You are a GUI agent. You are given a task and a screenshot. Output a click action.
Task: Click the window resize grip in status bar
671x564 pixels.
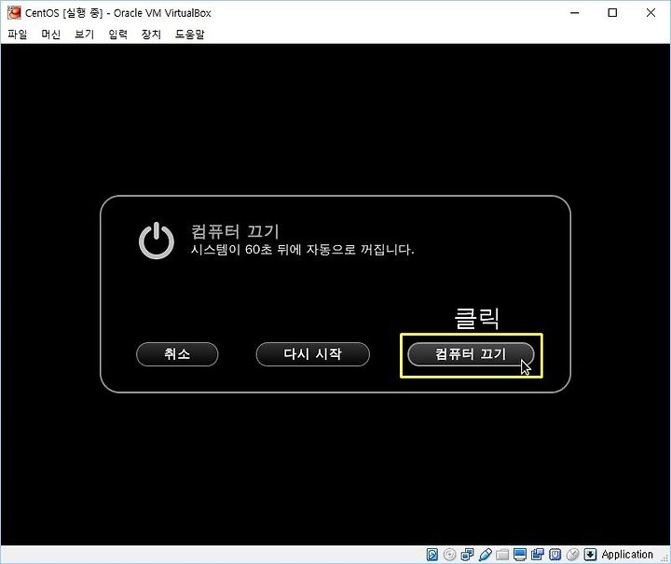point(665,558)
